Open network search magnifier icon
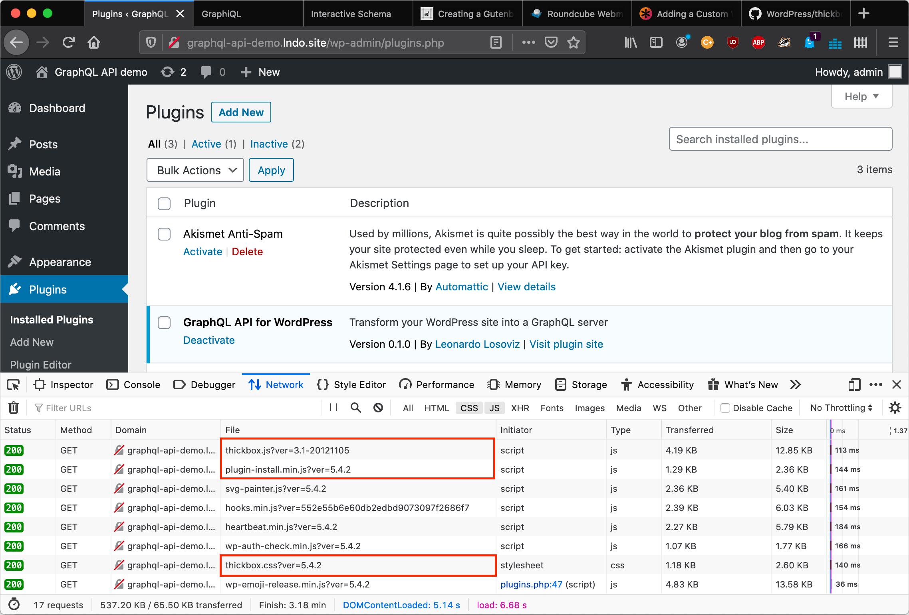The image size is (909, 615). 355,408
